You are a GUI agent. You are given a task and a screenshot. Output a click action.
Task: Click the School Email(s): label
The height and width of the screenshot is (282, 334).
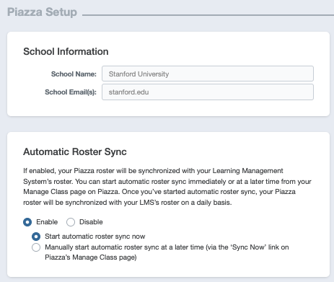pos(71,92)
